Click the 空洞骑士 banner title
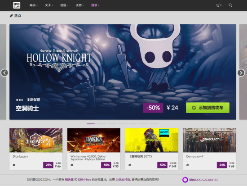 27,109
